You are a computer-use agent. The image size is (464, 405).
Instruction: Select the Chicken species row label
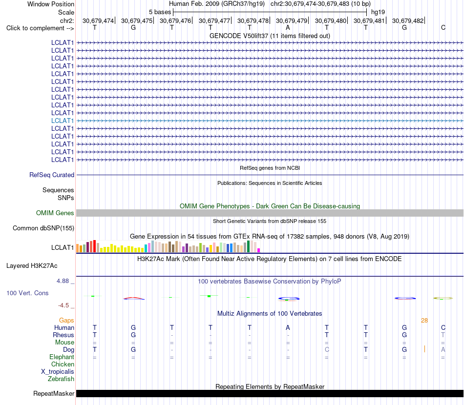(63, 364)
